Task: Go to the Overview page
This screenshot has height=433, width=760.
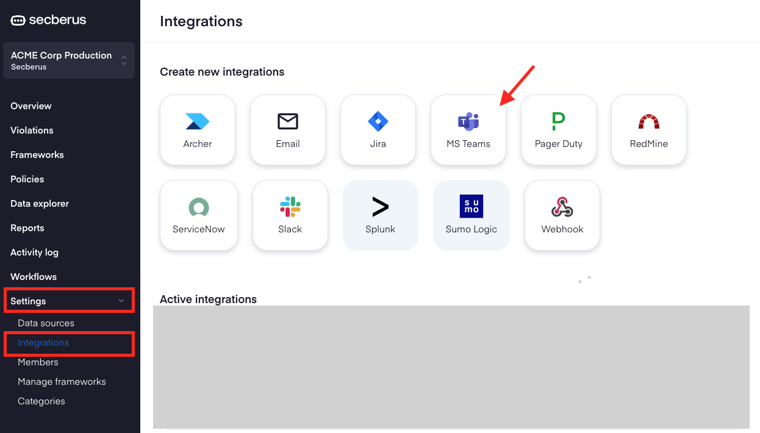Action: [31, 106]
